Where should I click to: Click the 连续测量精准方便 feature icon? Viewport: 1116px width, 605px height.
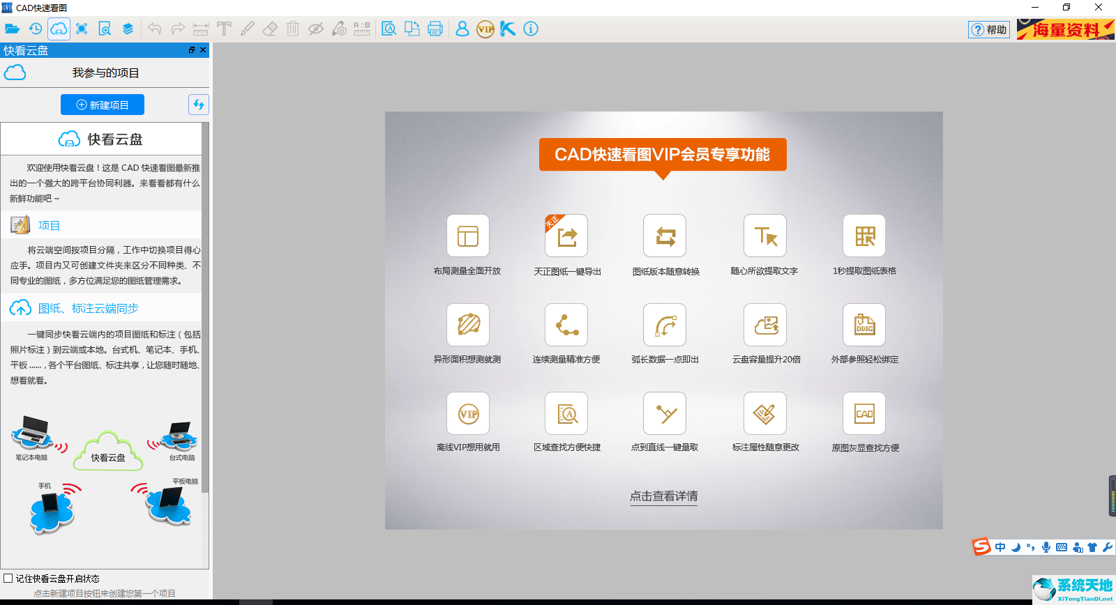coord(566,325)
